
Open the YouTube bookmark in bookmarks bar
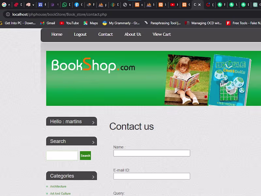pos(69,23)
